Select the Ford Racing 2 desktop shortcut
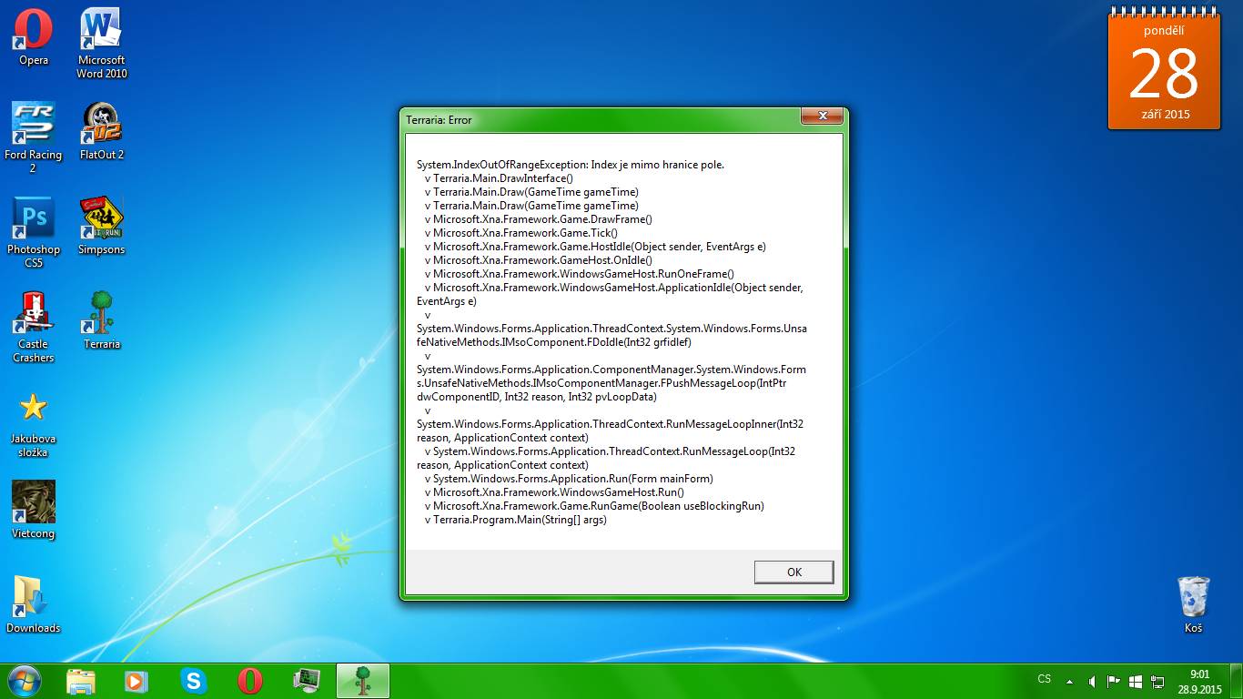This screenshot has width=1243, height=699. [x=34, y=137]
